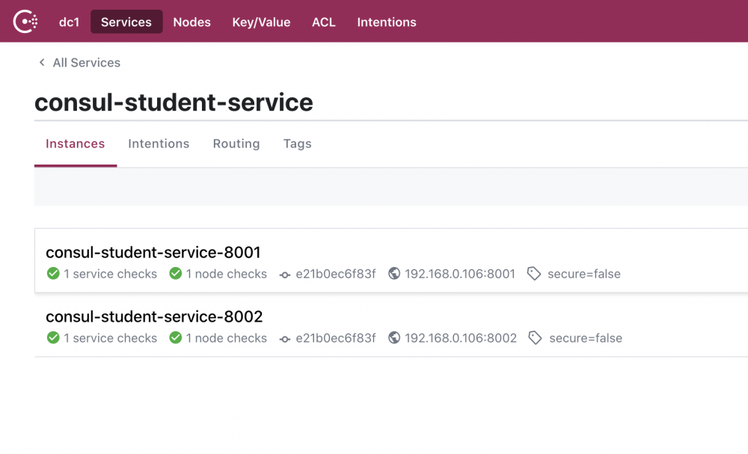Go back using the All Services link
This screenshot has height=454, width=748.
(87, 63)
